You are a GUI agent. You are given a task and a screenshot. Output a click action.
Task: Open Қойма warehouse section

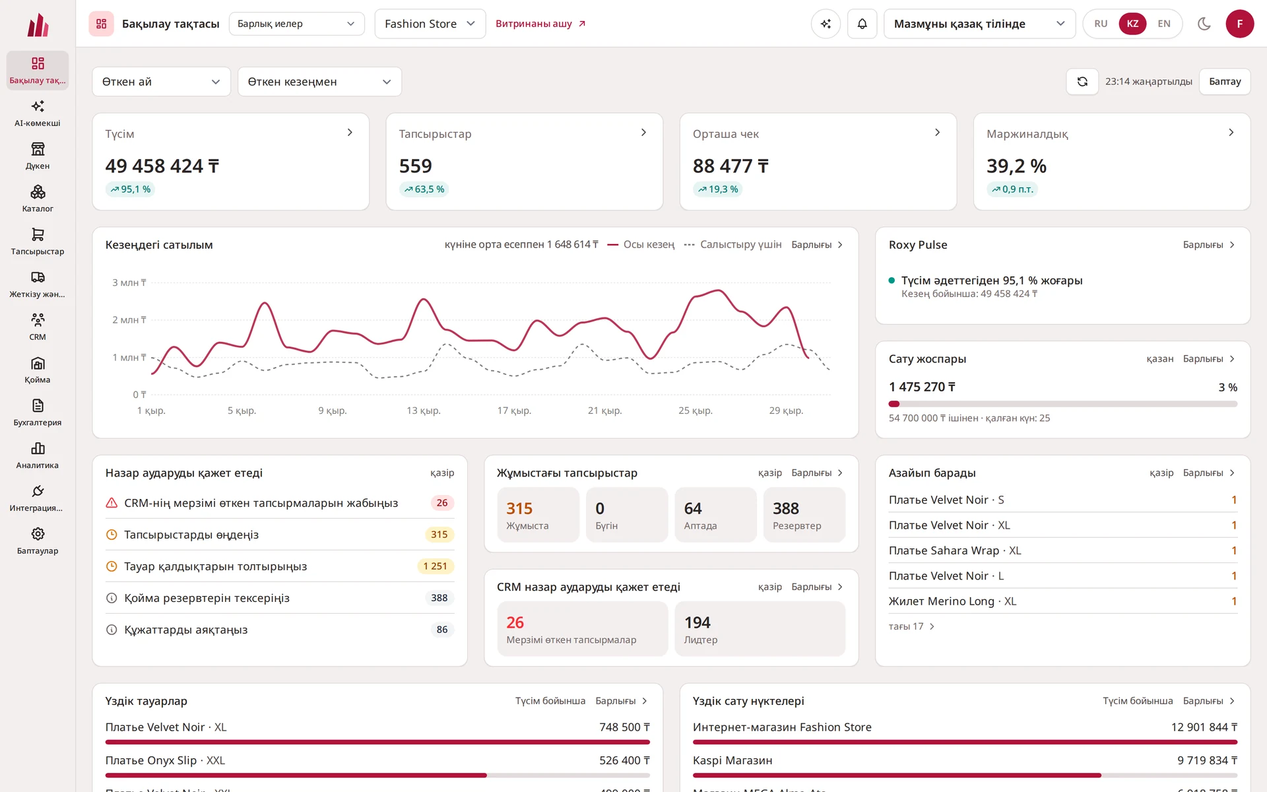(x=38, y=370)
